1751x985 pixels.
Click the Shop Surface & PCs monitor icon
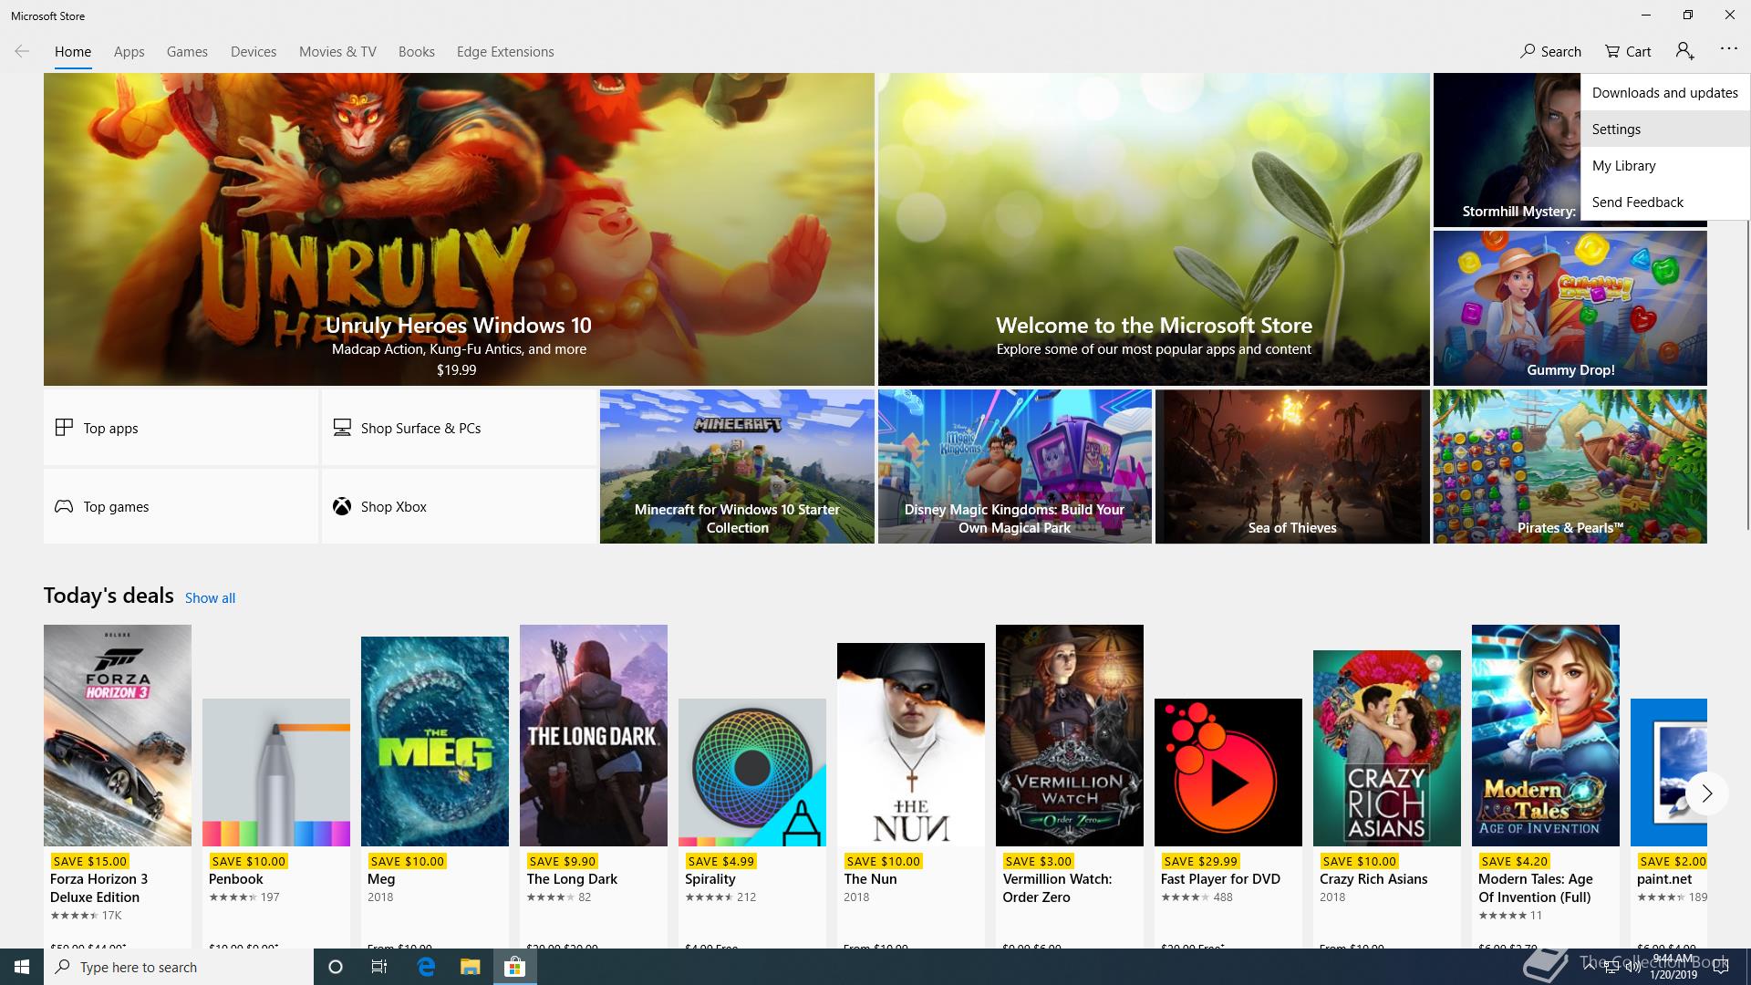[342, 427]
